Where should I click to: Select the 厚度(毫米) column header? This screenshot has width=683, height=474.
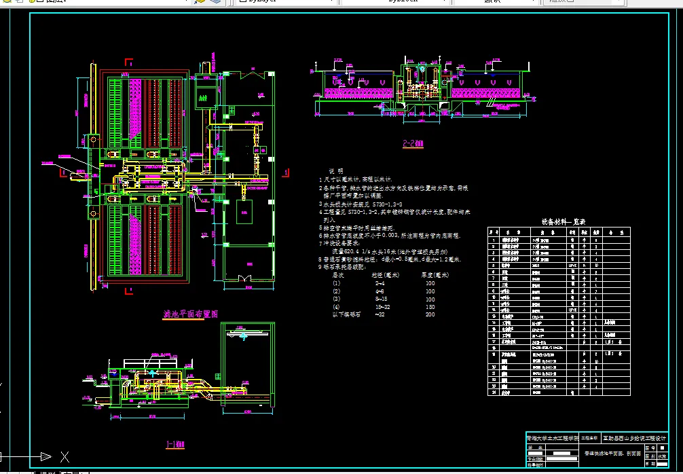tap(435, 275)
